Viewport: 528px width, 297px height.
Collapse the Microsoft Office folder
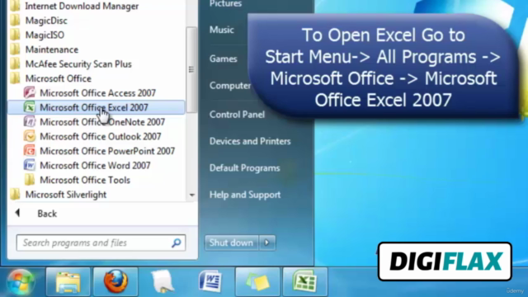click(x=59, y=78)
